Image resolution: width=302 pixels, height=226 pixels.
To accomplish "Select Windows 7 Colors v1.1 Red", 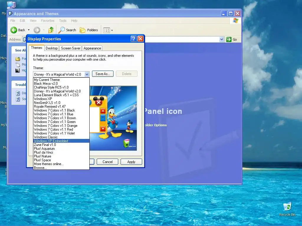I will pyautogui.click(x=61, y=129).
